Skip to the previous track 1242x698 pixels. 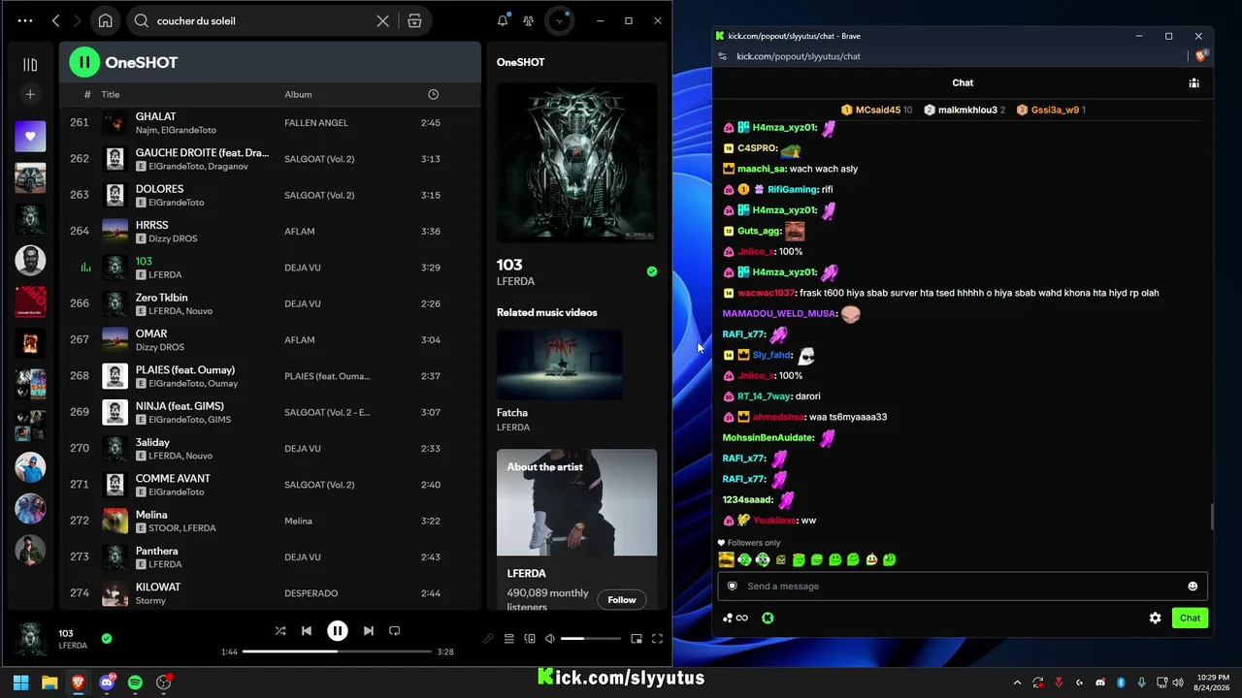307,631
